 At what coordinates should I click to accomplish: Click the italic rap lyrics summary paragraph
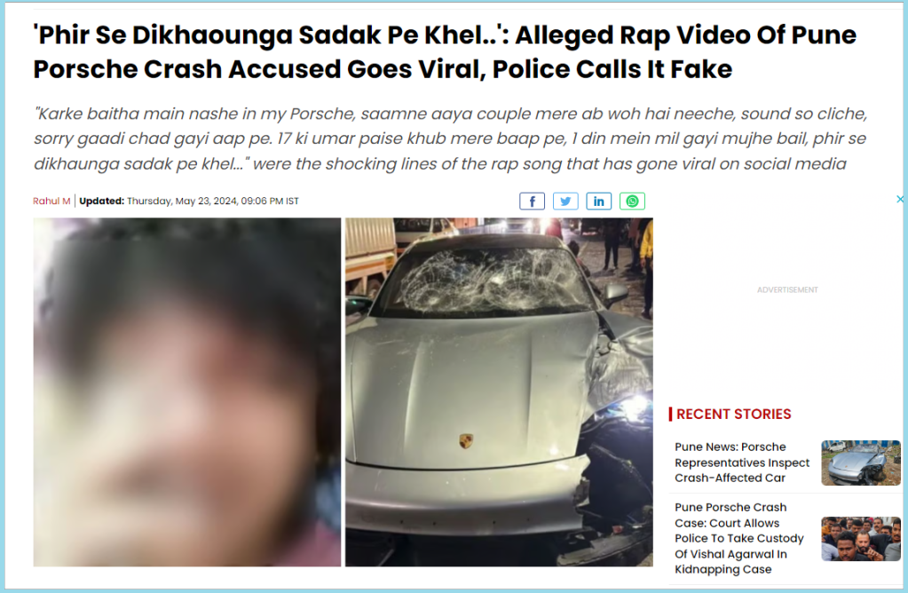coord(450,138)
